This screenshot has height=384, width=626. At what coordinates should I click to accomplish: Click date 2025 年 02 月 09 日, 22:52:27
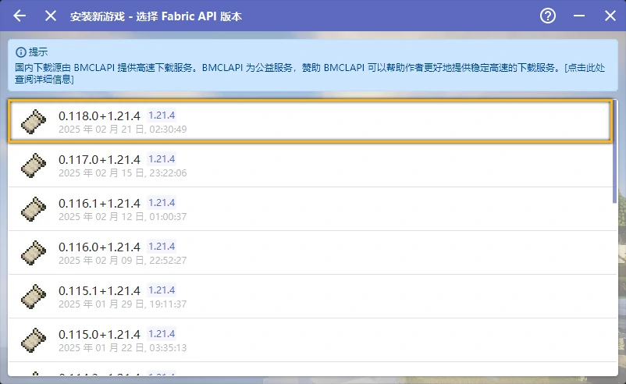123,260
